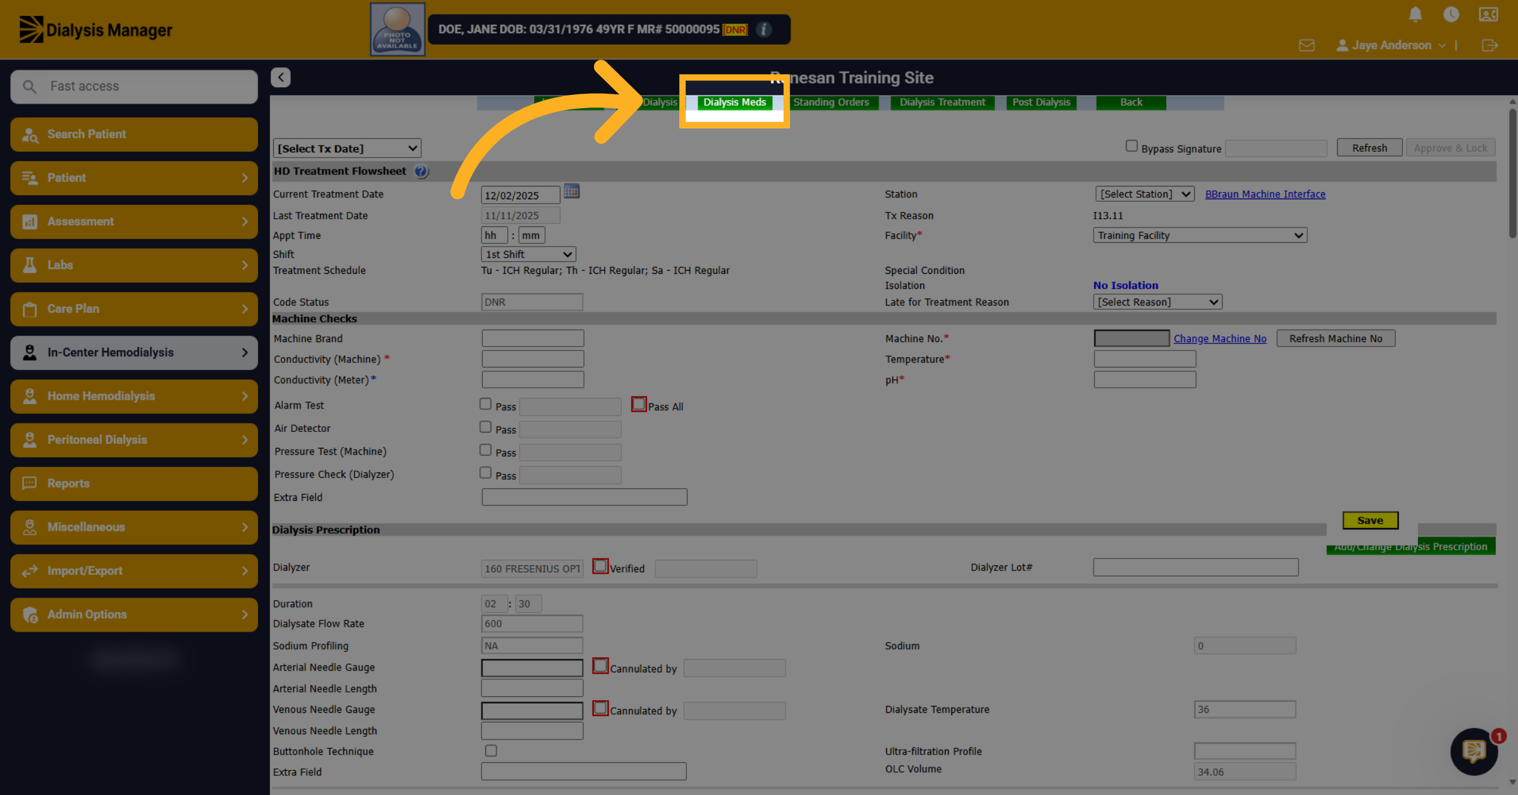1518x795 pixels.
Task: Open the Late for Treatment Select Reason dropdown
Action: (1157, 302)
